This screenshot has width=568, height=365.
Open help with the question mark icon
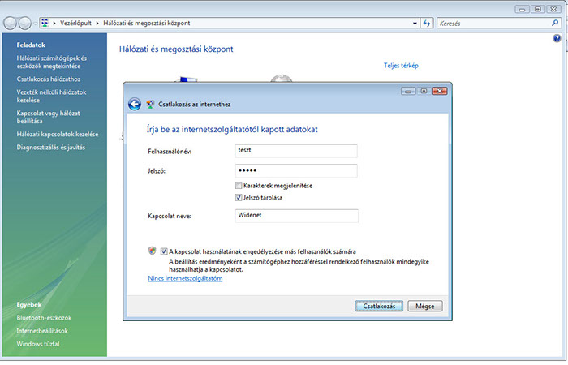(557, 38)
